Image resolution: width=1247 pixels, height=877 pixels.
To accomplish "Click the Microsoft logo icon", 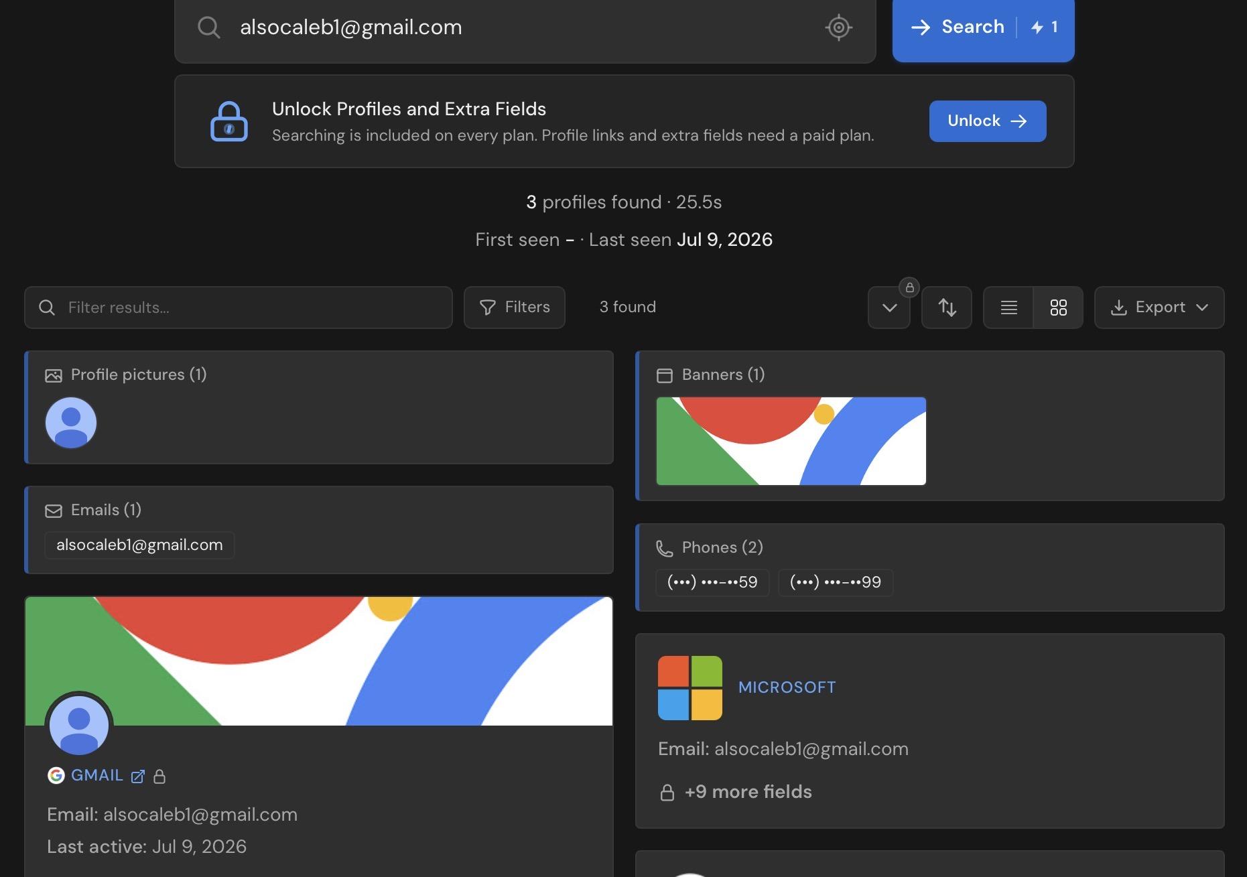I will point(690,688).
